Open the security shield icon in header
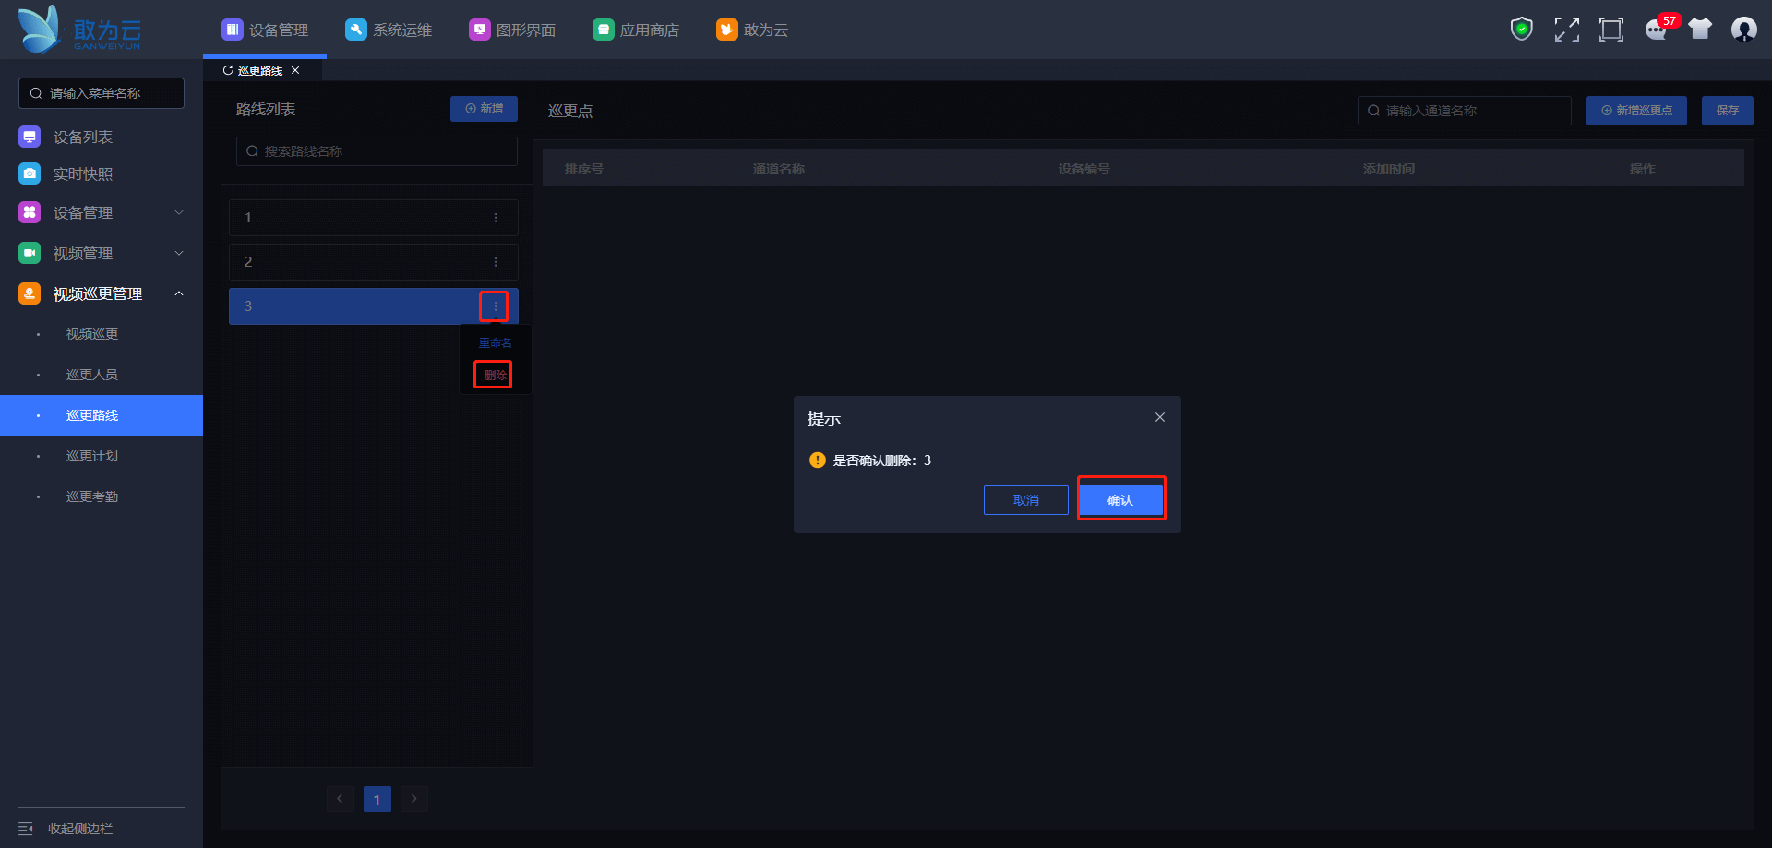 [x=1522, y=30]
